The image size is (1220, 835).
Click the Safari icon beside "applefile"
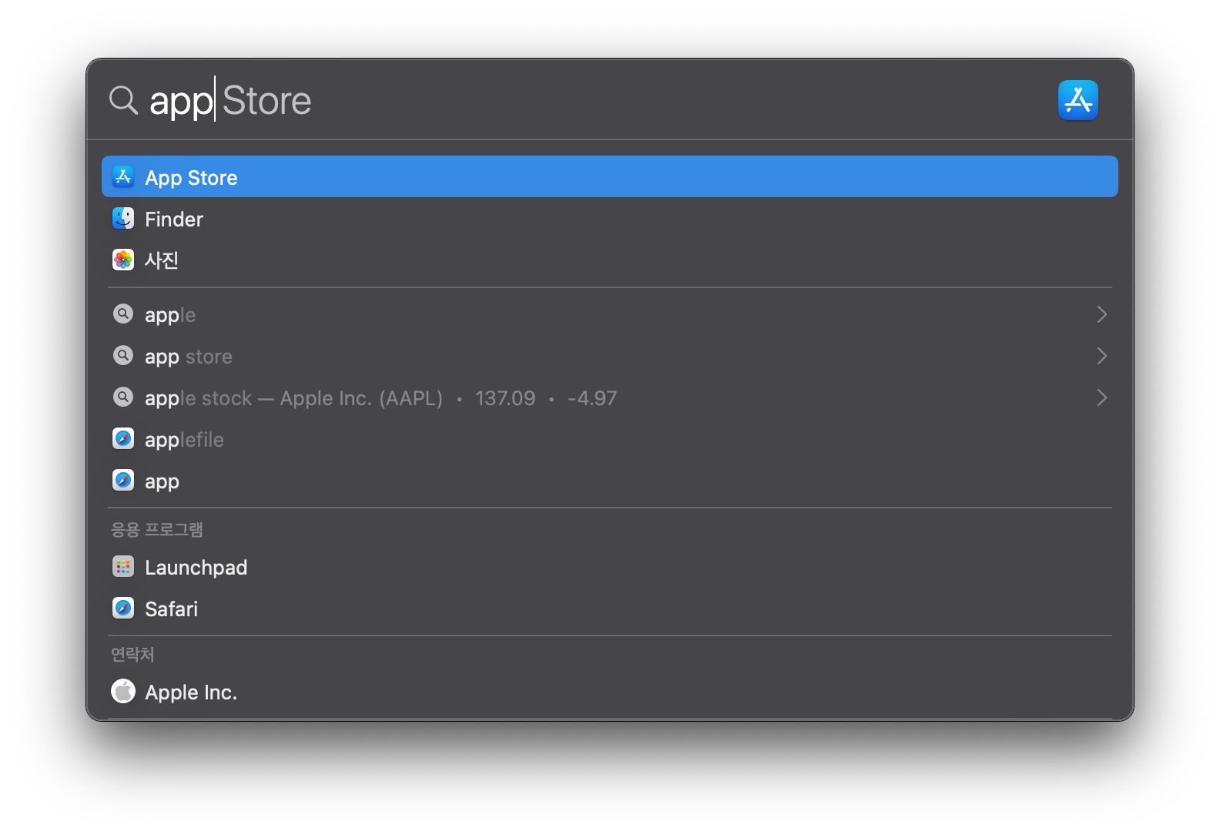click(x=123, y=439)
